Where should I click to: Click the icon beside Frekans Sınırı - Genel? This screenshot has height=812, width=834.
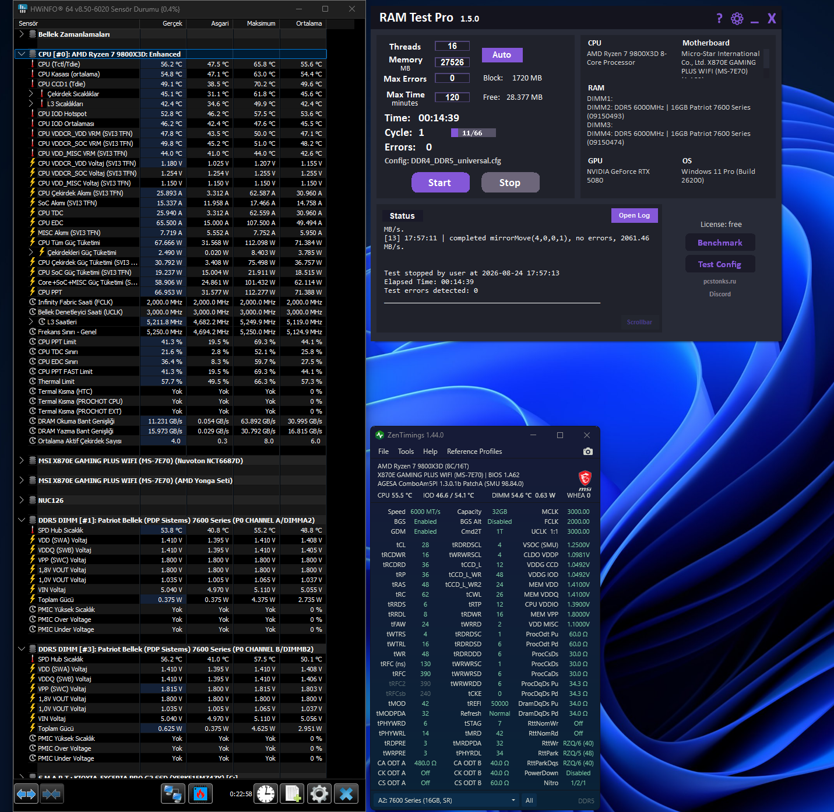(x=33, y=332)
